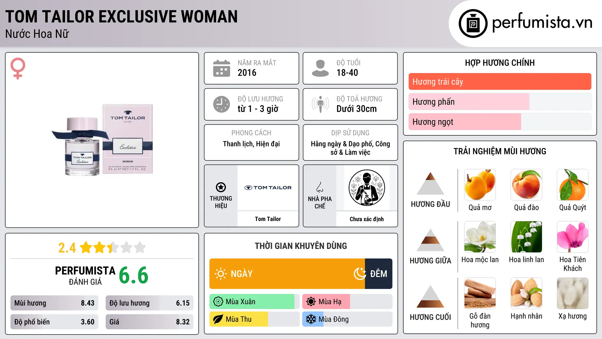Click the Hằng ngày & Dạo phố occasion text
This screenshot has height=339, width=602.
tap(350, 148)
